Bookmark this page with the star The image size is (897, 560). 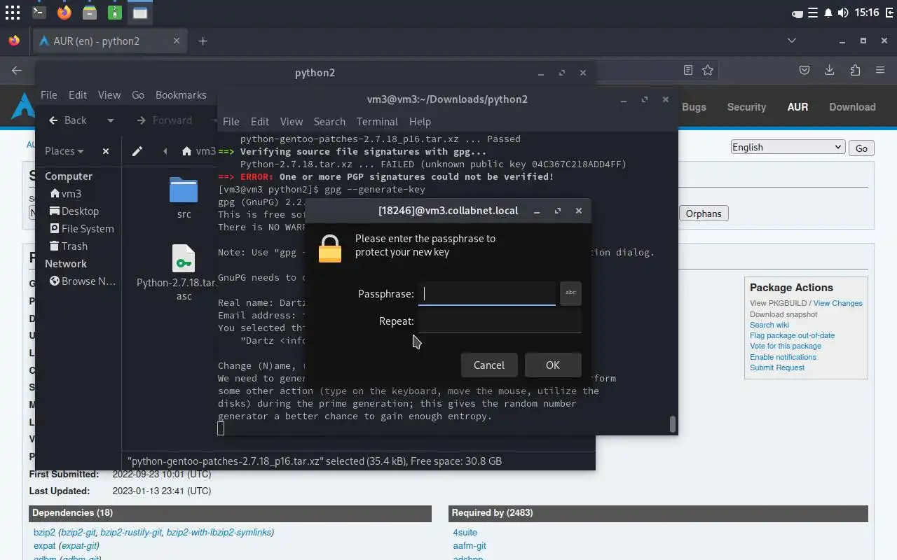coord(708,70)
